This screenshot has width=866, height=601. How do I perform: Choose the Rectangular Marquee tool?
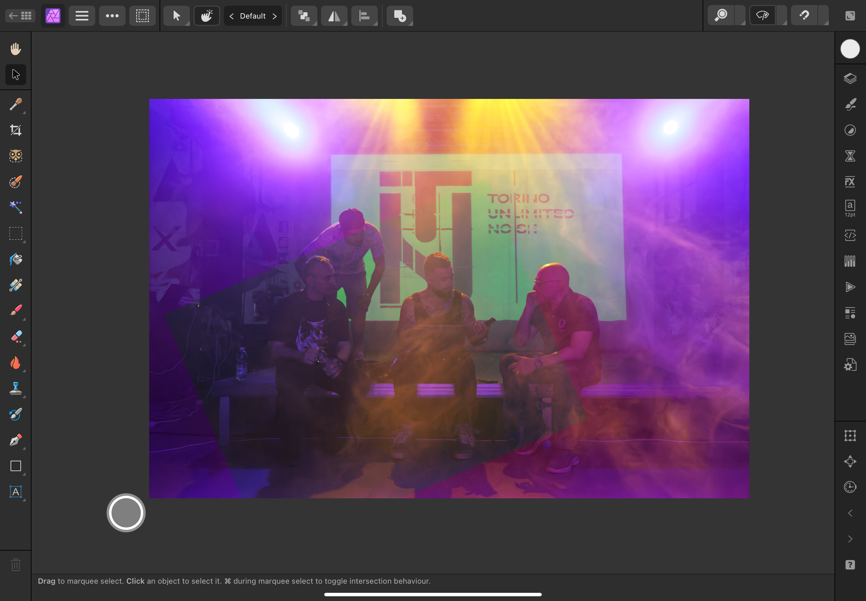click(x=15, y=233)
